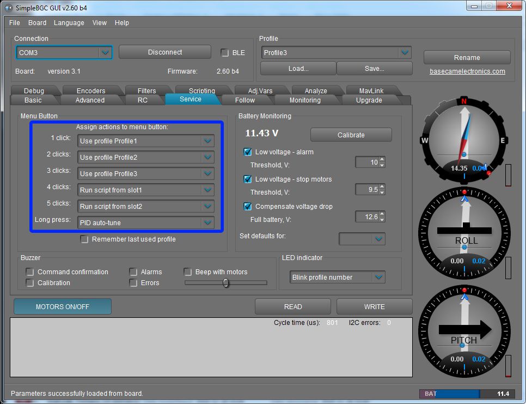The image size is (526, 404).
Task: Open the Board menu
Action: coord(37,22)
